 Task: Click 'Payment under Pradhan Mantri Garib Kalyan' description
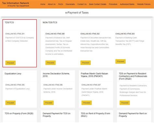click(94, 92)
